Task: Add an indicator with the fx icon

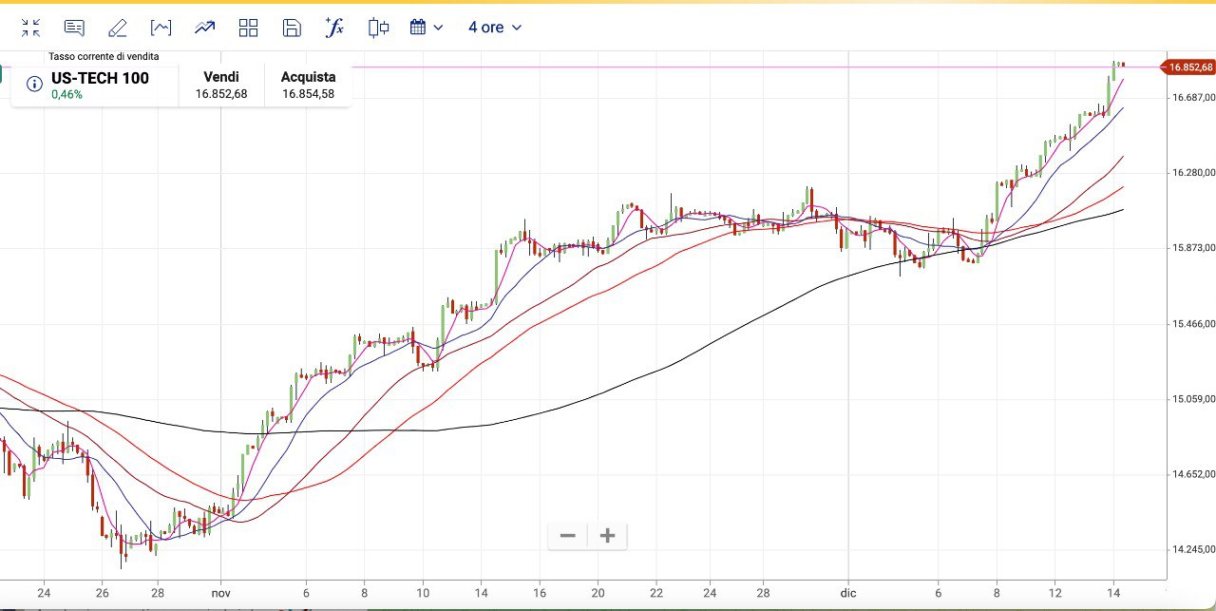Action: pyautogui.click(x=334, y=28)
